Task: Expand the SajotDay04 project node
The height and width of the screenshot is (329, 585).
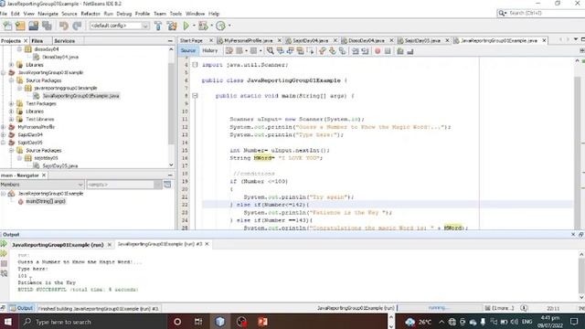Action: point(4,134)
